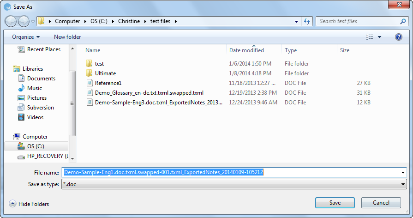Open the Change your view icon

[x=369, y=37]
